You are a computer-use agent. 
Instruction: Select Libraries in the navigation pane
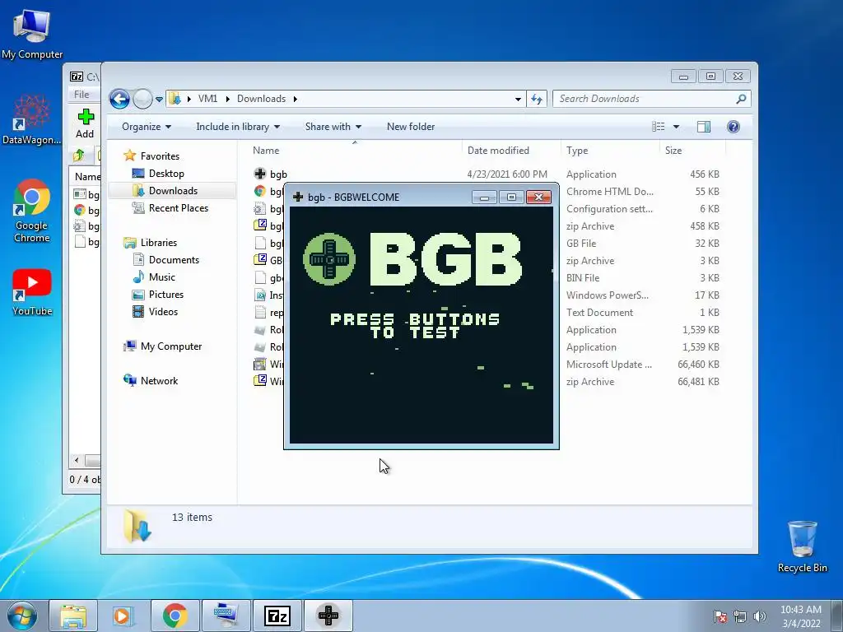[x=159, y=243]
